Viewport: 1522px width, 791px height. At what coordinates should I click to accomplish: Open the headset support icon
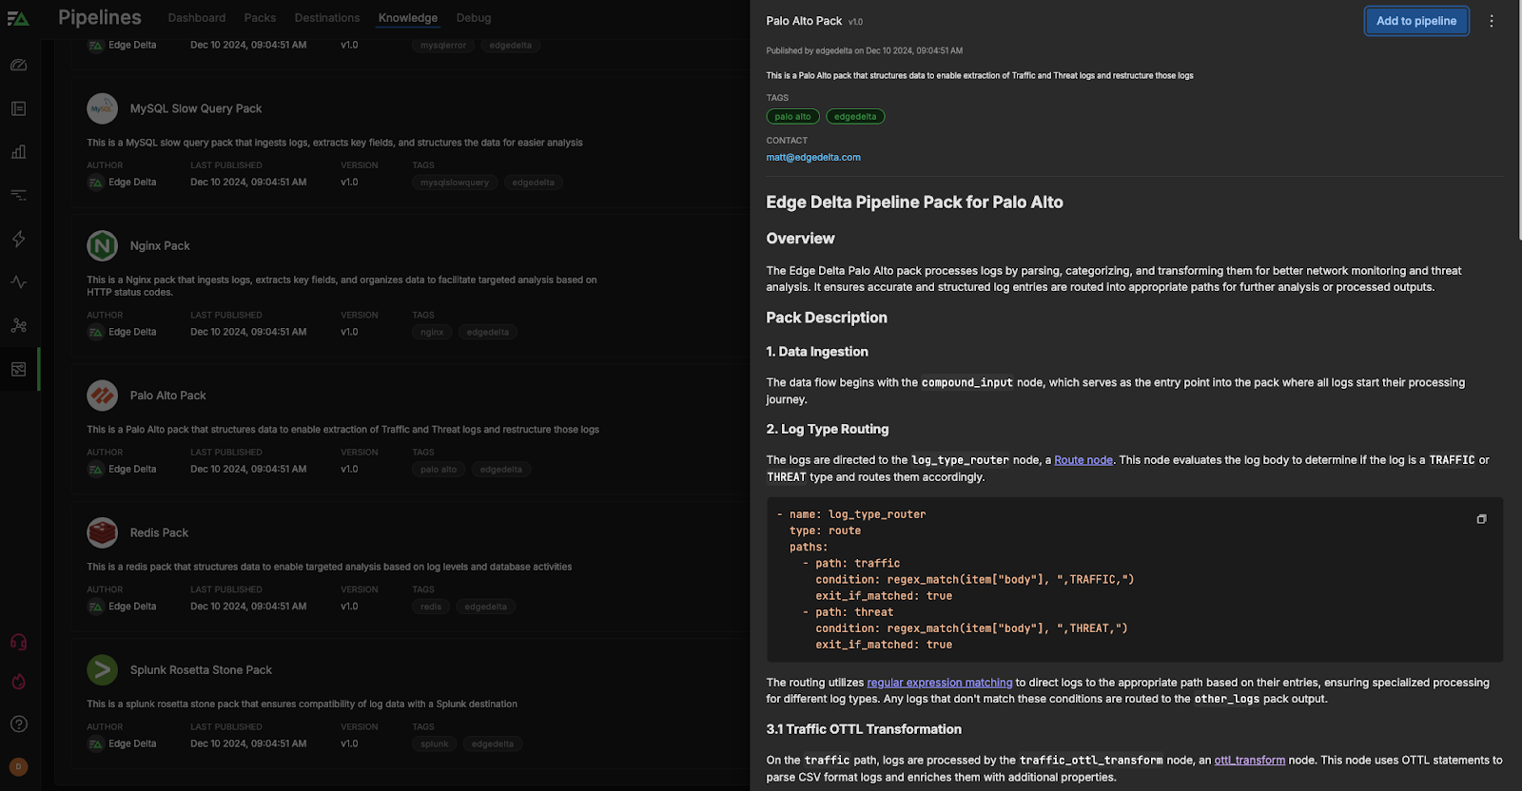pos(18,642)
